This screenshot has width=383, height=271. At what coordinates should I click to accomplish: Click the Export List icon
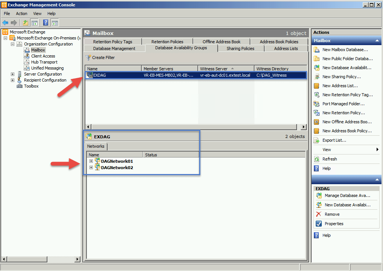click(x=316, y=140)
